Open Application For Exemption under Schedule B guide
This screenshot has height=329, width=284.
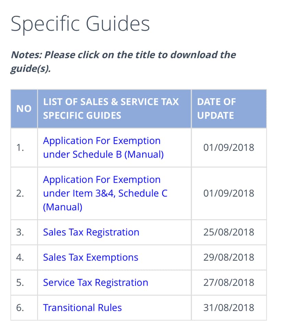(x=103, y=147)
